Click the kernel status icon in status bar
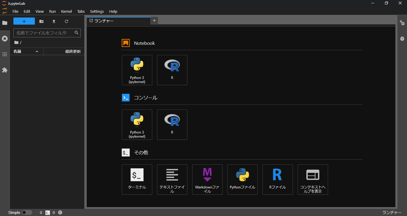The image size is (407, 216). coord(60,212)
